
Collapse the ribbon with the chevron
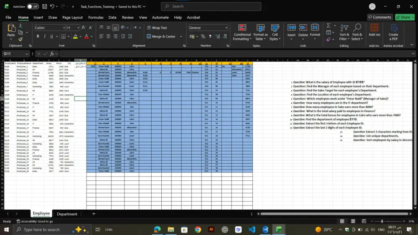412,45
